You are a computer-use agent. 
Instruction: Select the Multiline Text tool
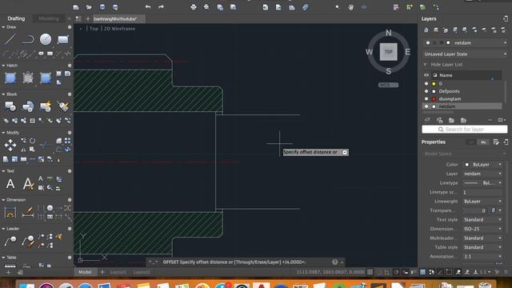pos(10,184)
